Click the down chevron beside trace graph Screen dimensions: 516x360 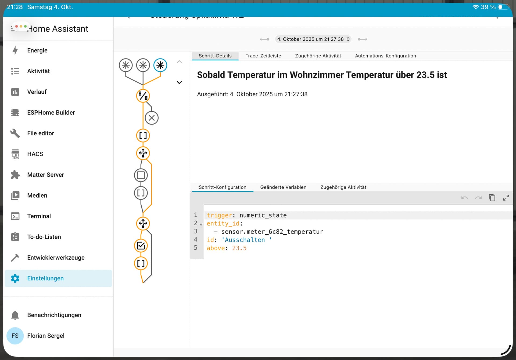click(179, 82)
